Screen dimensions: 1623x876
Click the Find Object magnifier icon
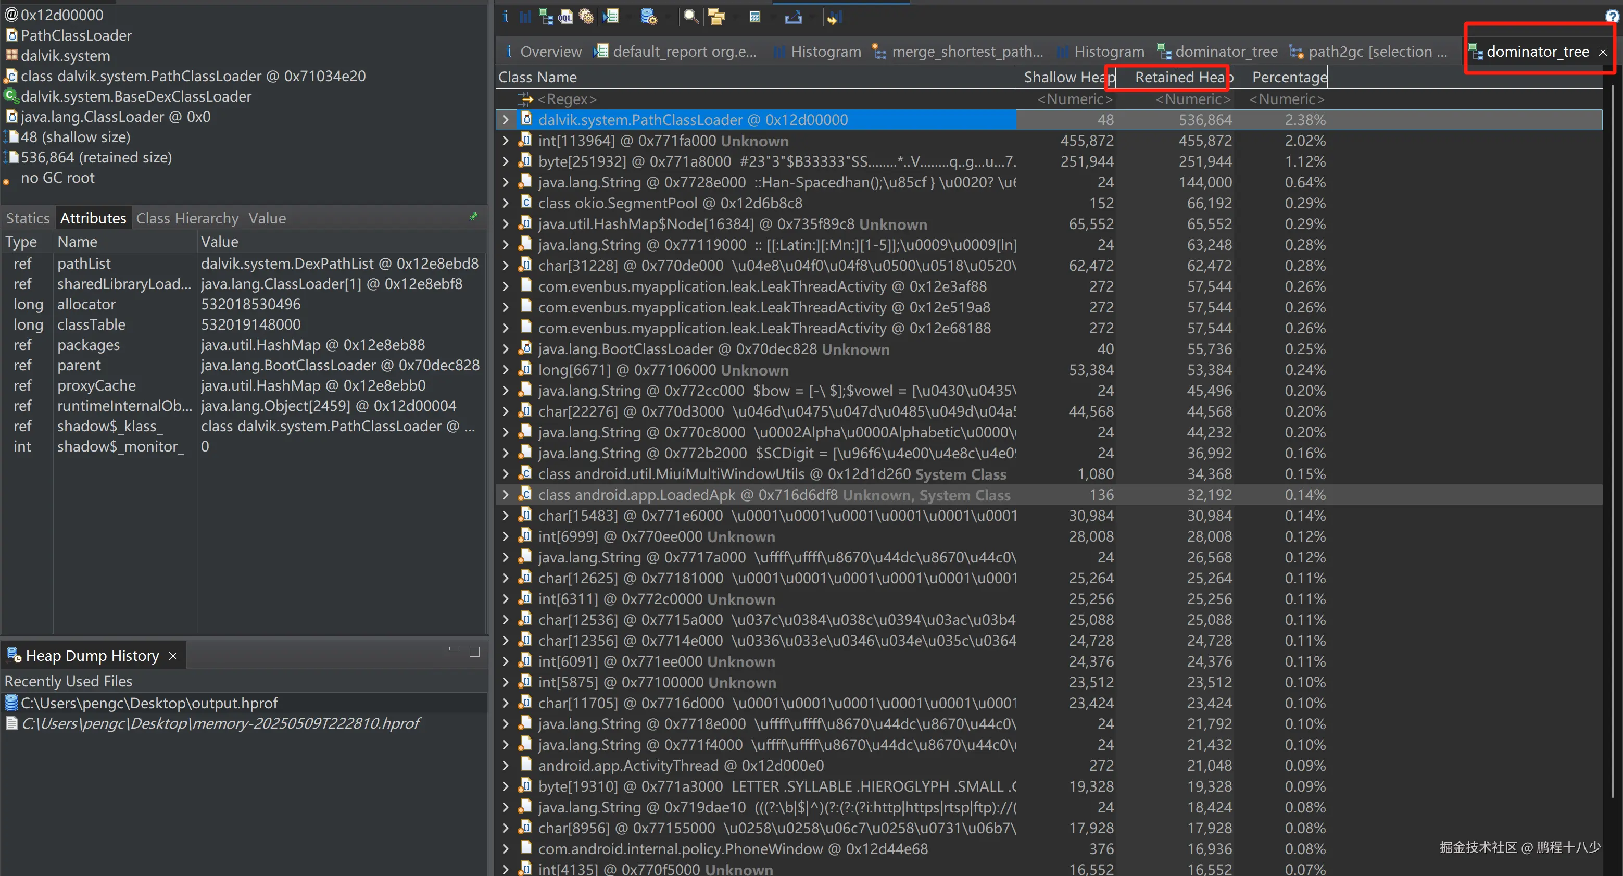pyautogui.click(x=691, y=17)
